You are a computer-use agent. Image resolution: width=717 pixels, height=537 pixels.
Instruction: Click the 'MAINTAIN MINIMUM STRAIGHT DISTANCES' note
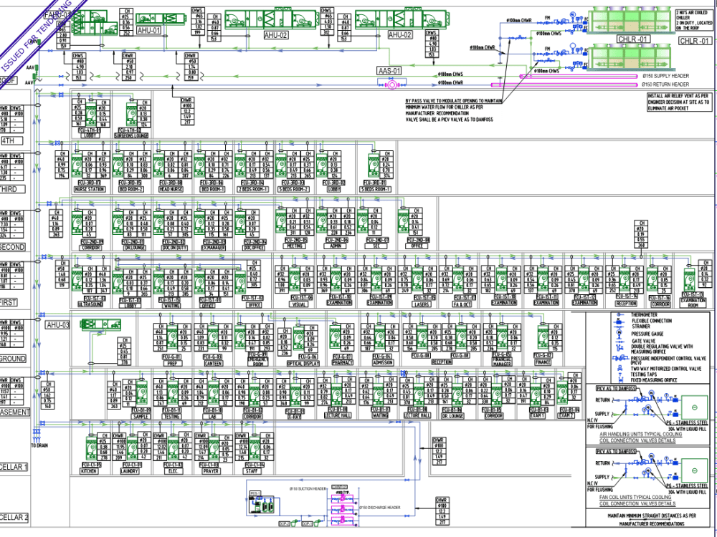tap(652, 520)
